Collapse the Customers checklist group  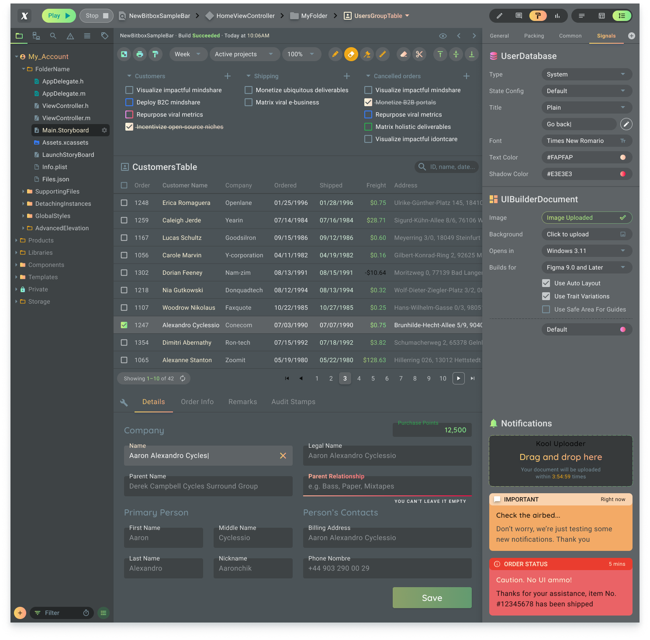click(129, 76)
